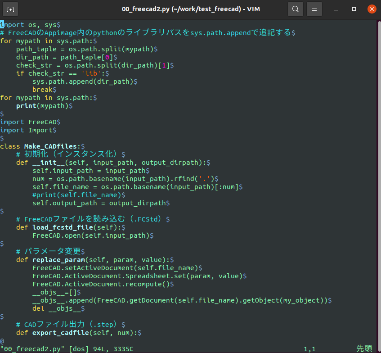Click the 'import Import' line
The image size is (381, 353).
click(28, 130)
